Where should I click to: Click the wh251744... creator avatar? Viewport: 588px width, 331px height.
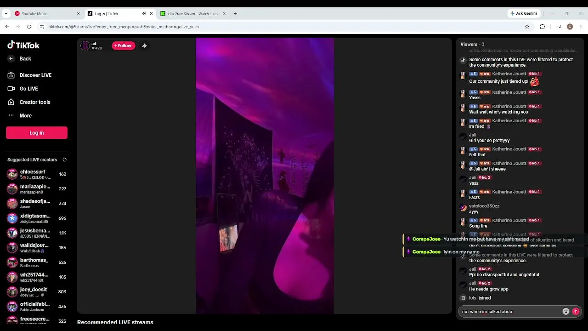tap(12, 277)
